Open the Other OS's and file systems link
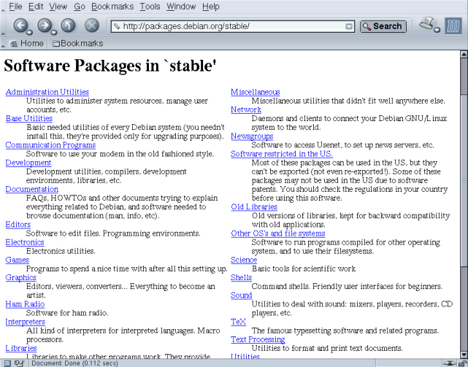This screenshot has height=367, width=468. point(278,233)
